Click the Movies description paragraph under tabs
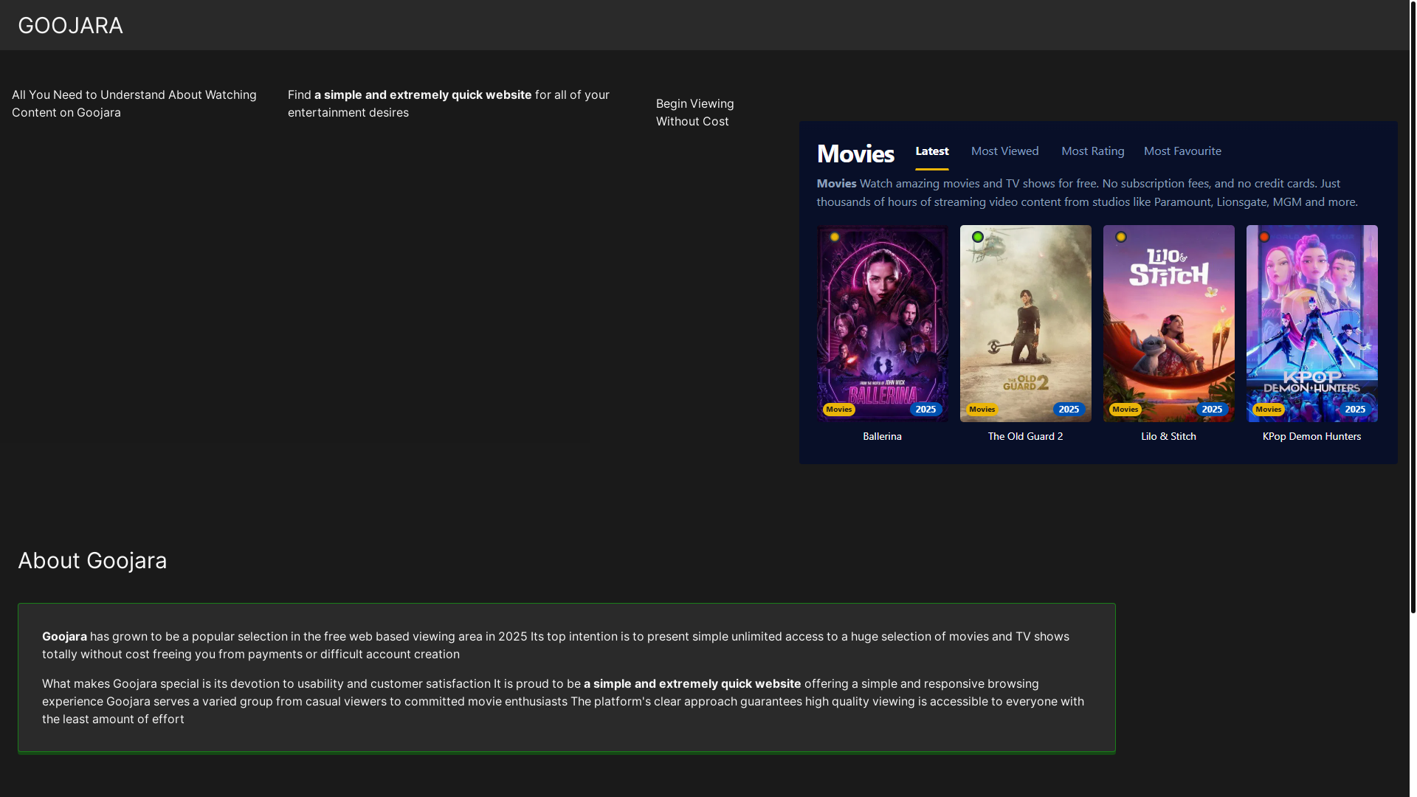 (x=1087, y=193)
